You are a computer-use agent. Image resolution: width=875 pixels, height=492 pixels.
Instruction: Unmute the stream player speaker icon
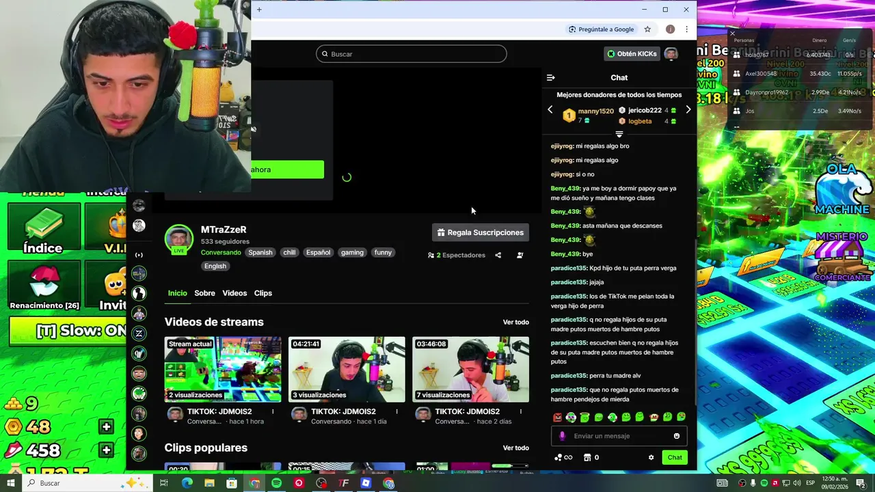pos(254,129)
